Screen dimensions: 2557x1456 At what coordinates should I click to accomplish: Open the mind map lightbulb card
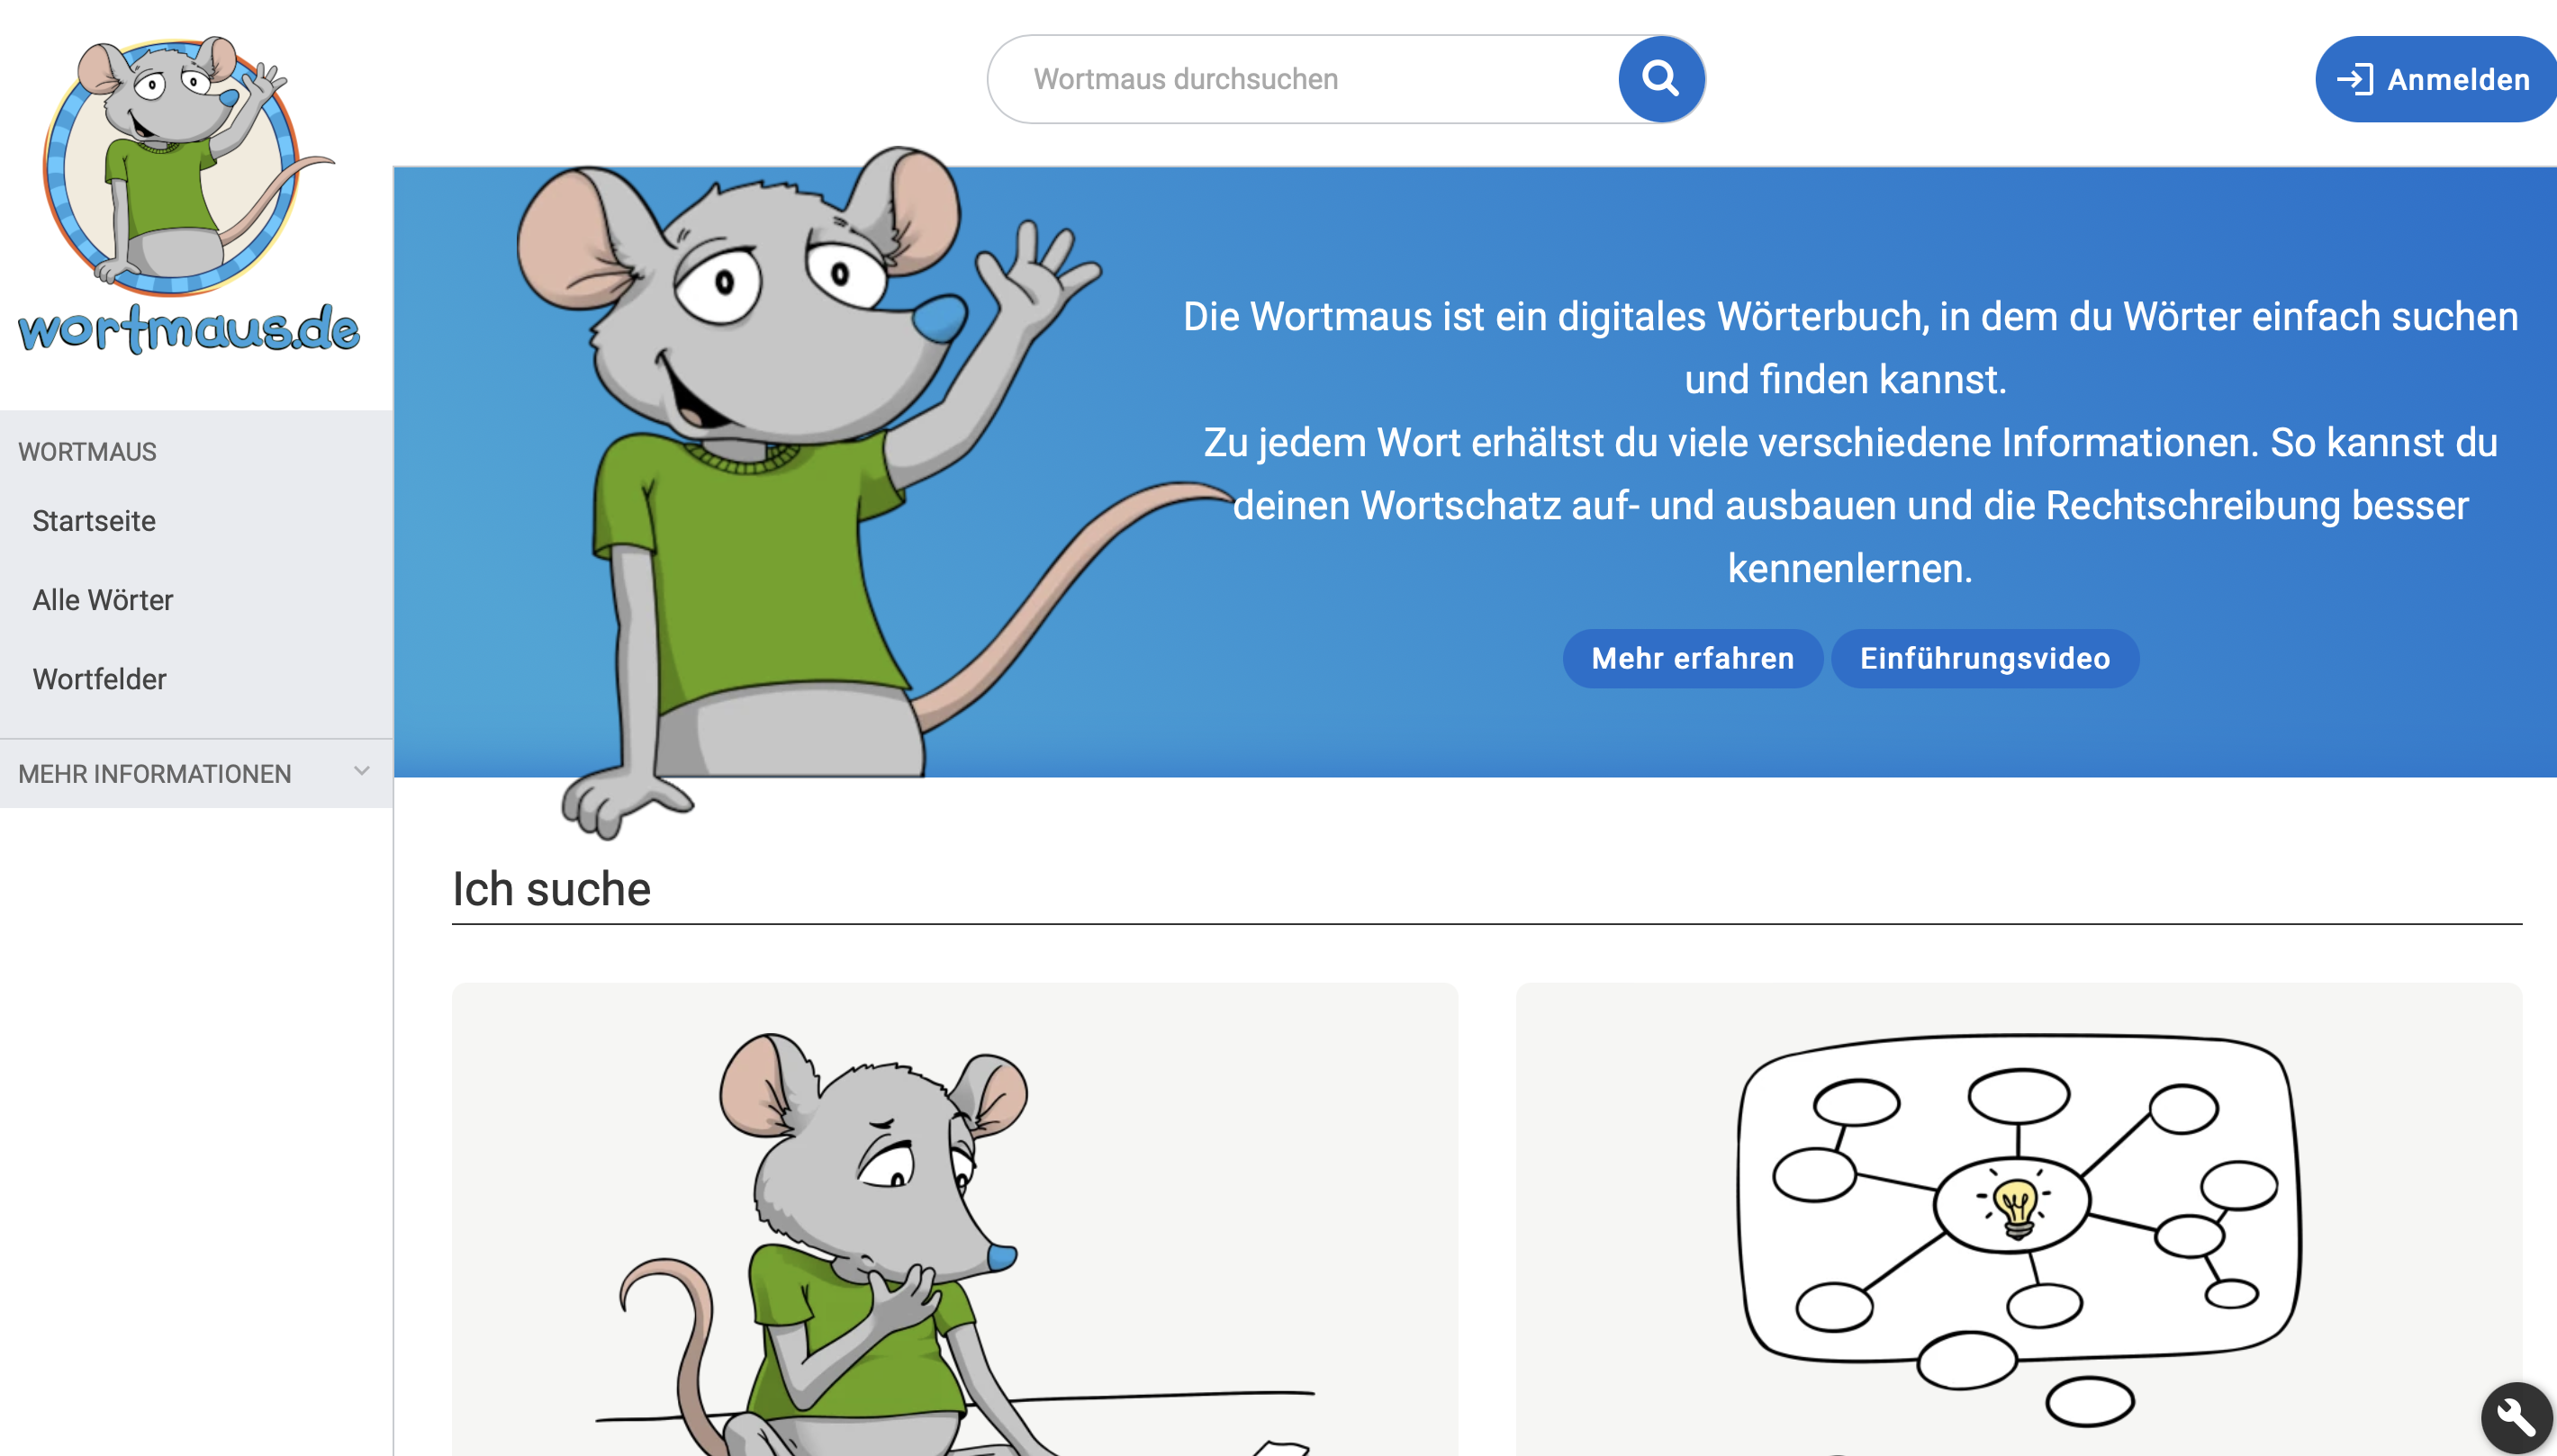click(2019, 1219)
